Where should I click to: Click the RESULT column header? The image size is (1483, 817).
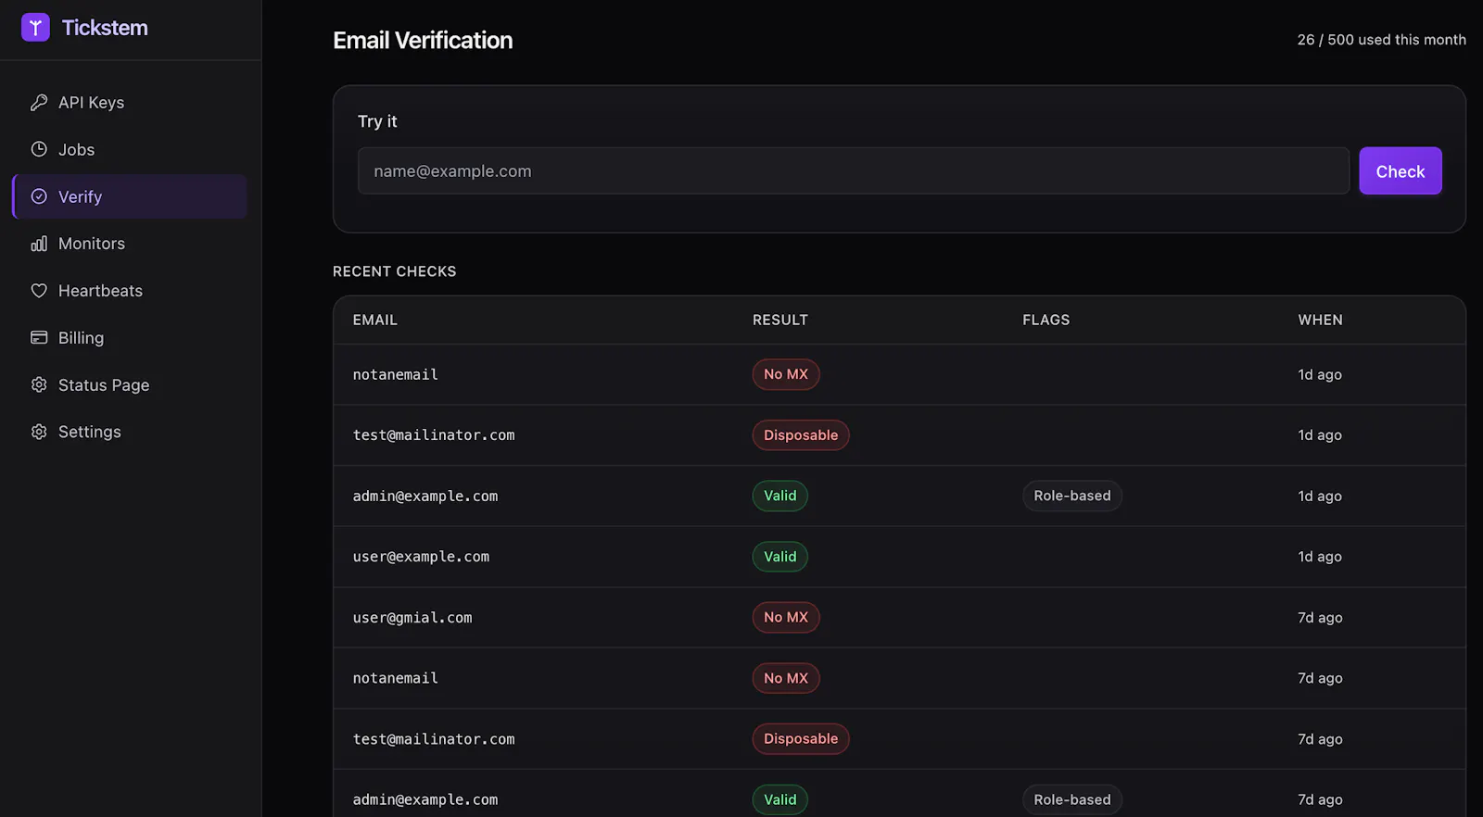(780, 320)
